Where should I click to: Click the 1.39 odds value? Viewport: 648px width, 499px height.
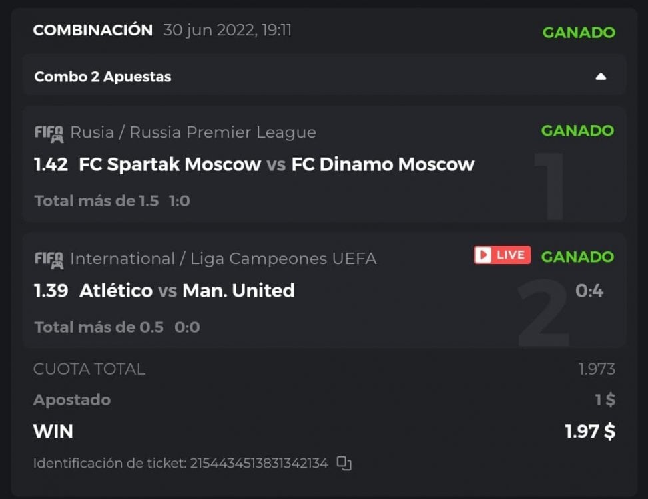tap(51, 291)
